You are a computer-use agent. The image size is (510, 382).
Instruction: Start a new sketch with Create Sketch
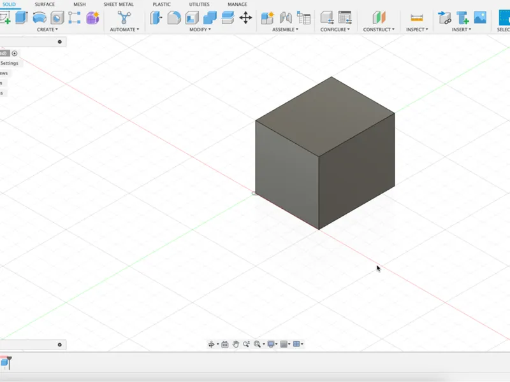[5, 18]
